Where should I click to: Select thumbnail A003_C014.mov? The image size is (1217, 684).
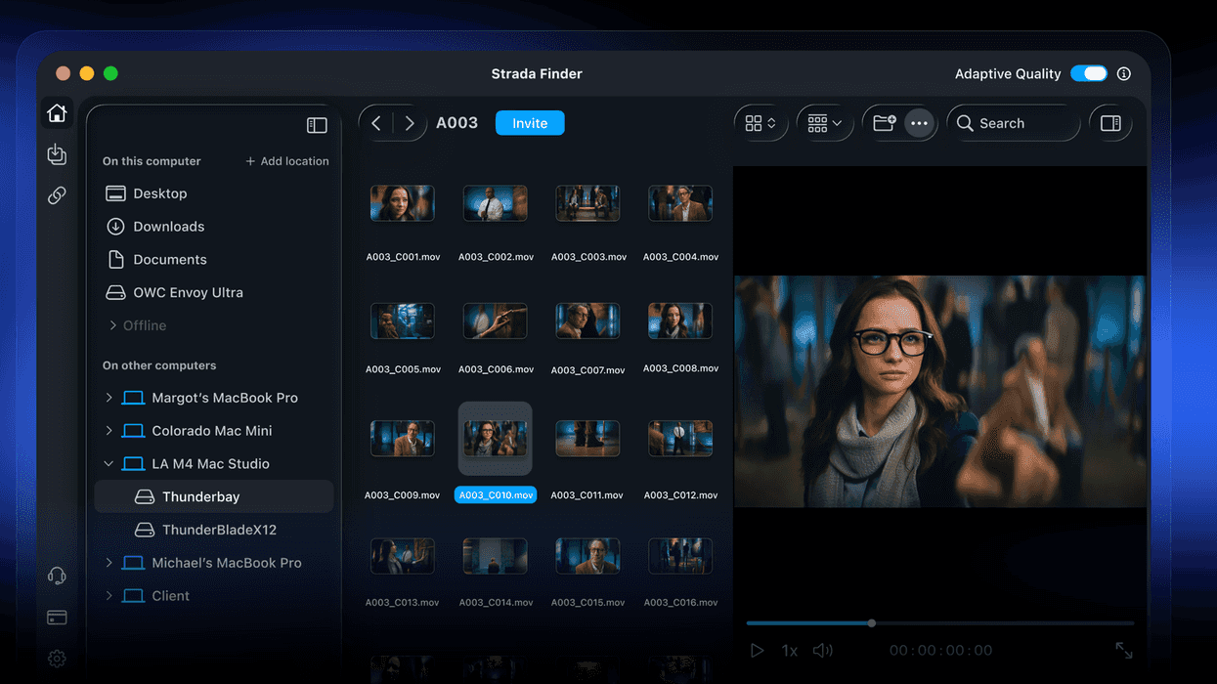(x=495, y=556)
